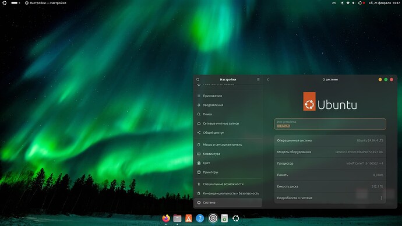Screen dimensions: 402x226
Task: Click the Уведомления bell icon
Action: coord(199,105)
